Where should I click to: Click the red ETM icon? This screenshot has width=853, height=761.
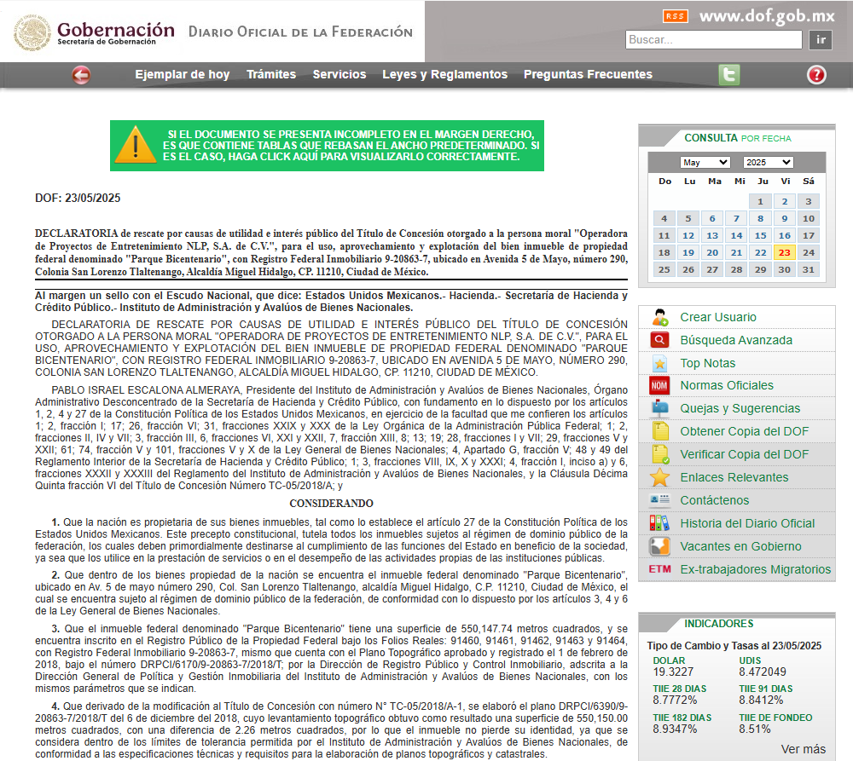(659, 569)
